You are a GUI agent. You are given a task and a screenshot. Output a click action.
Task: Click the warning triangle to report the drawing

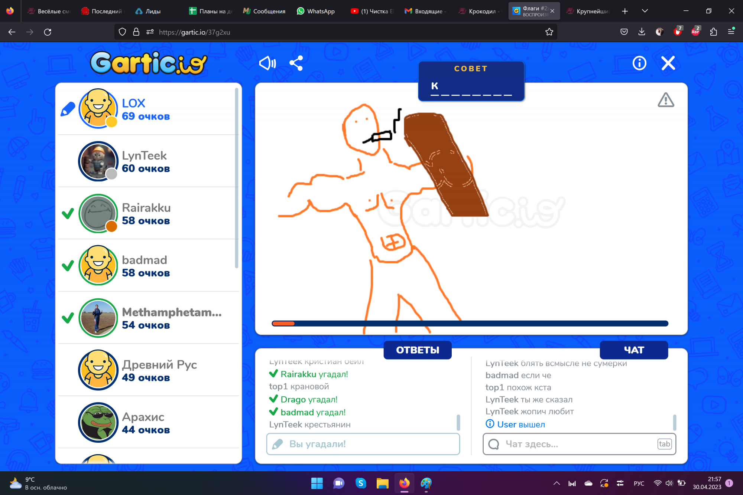666,100
